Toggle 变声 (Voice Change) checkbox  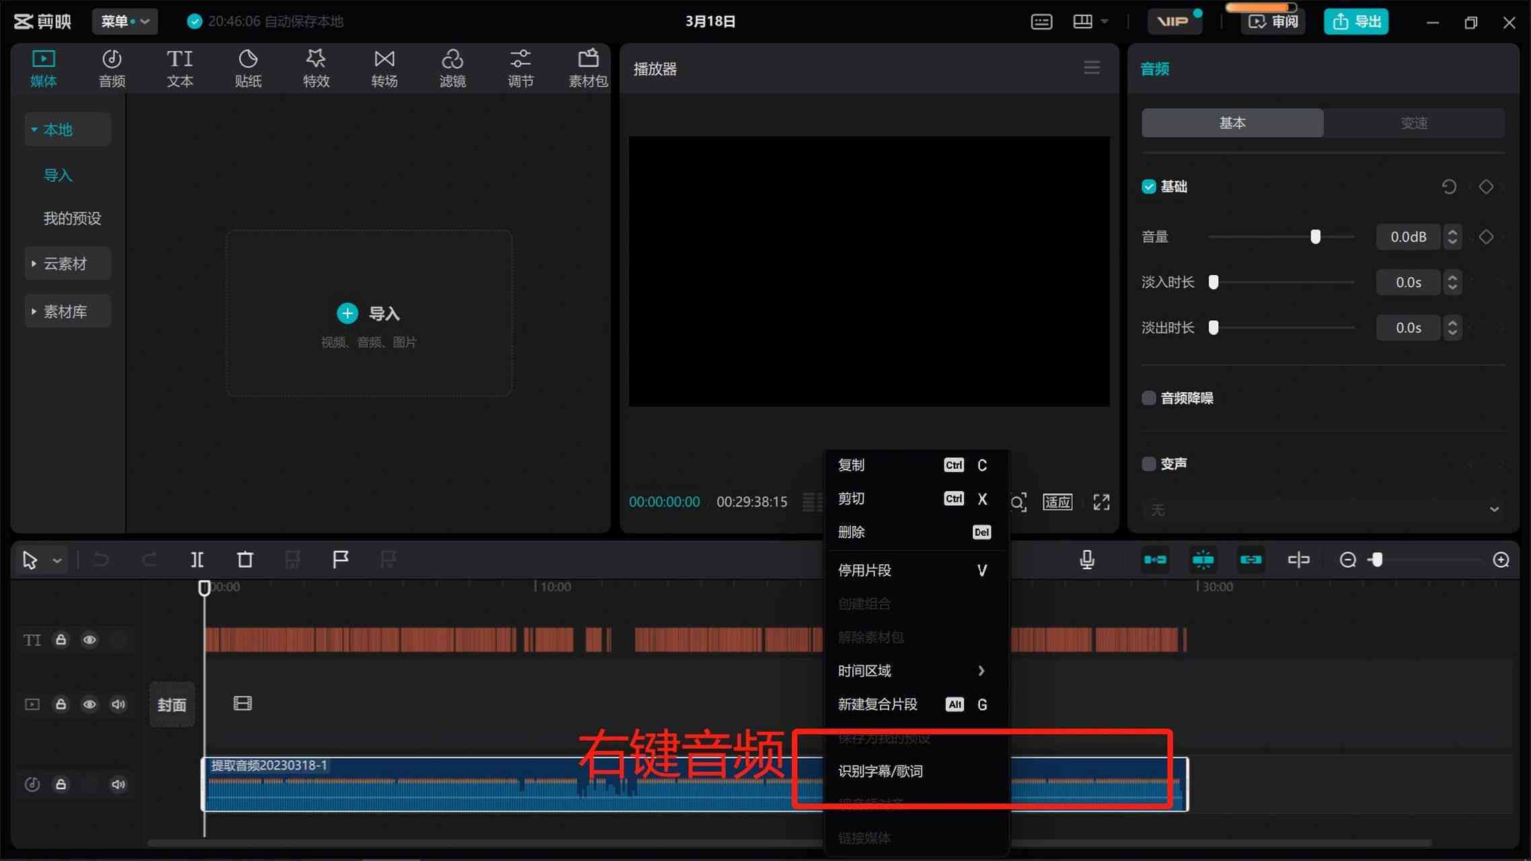(1148, 463)
